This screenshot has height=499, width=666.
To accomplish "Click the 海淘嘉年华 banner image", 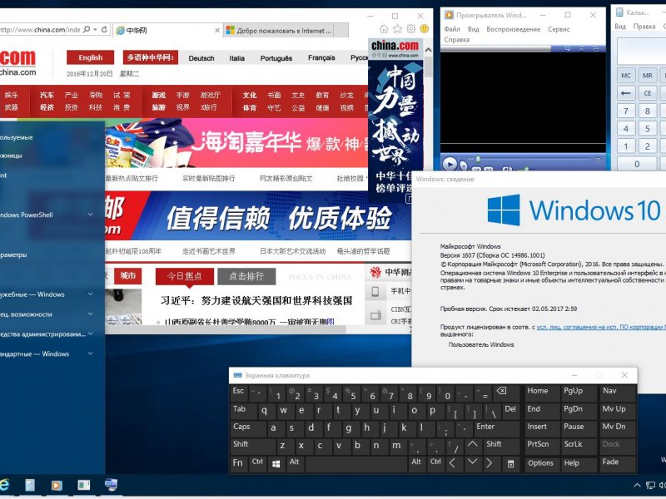I will tap(237, 143).
